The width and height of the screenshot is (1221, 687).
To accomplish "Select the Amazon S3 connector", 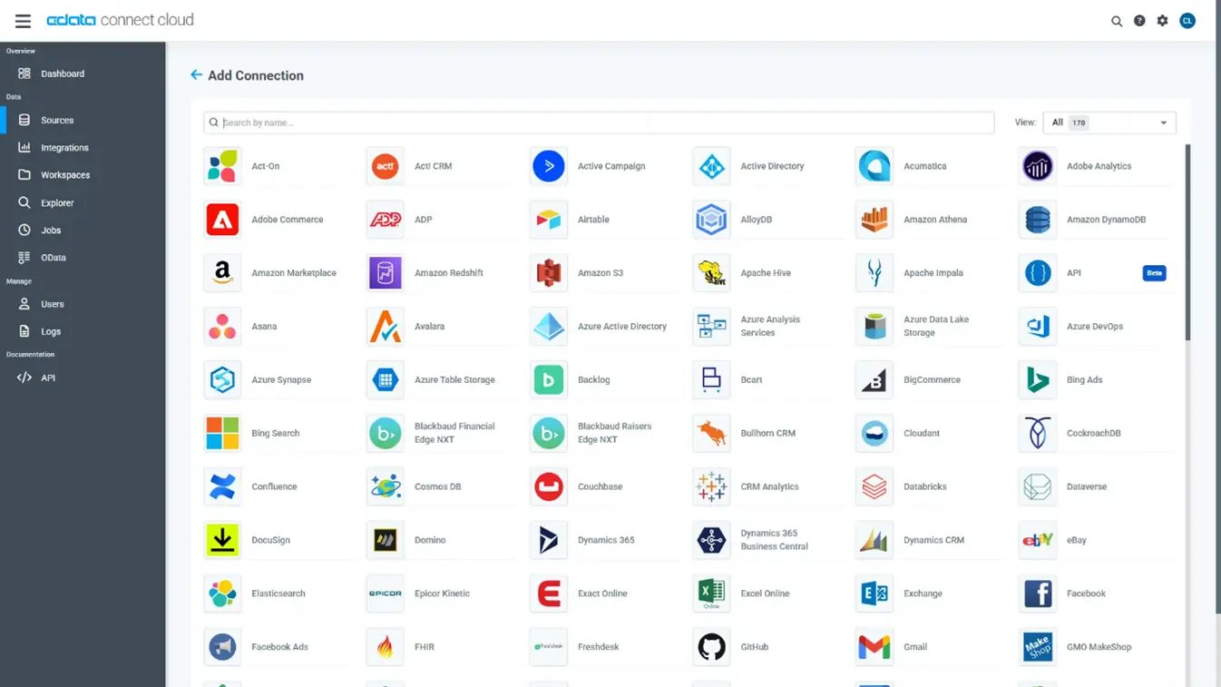I will pos(549,272).
